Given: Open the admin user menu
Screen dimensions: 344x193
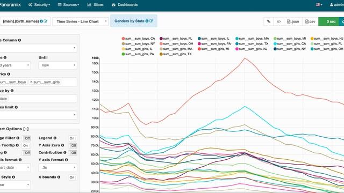Looking at the screenshot, I should click(x=337, y=5).
